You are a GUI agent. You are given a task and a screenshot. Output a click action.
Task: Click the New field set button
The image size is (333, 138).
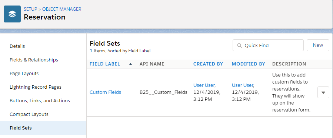318,45
